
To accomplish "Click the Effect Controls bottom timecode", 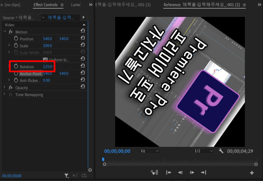I will (12, 176).
